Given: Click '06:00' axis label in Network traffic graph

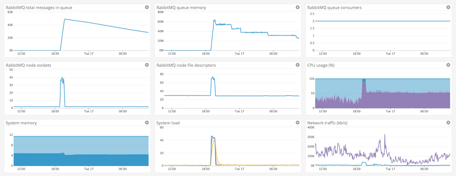Looking at the screenshot, I should 424,169.
